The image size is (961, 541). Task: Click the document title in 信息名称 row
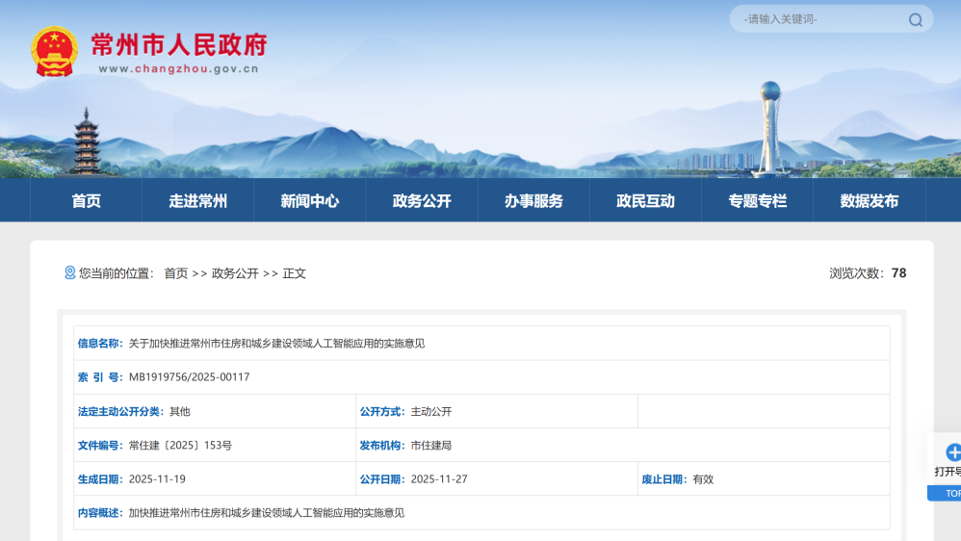pyautogui.click(x=276, y=344)
